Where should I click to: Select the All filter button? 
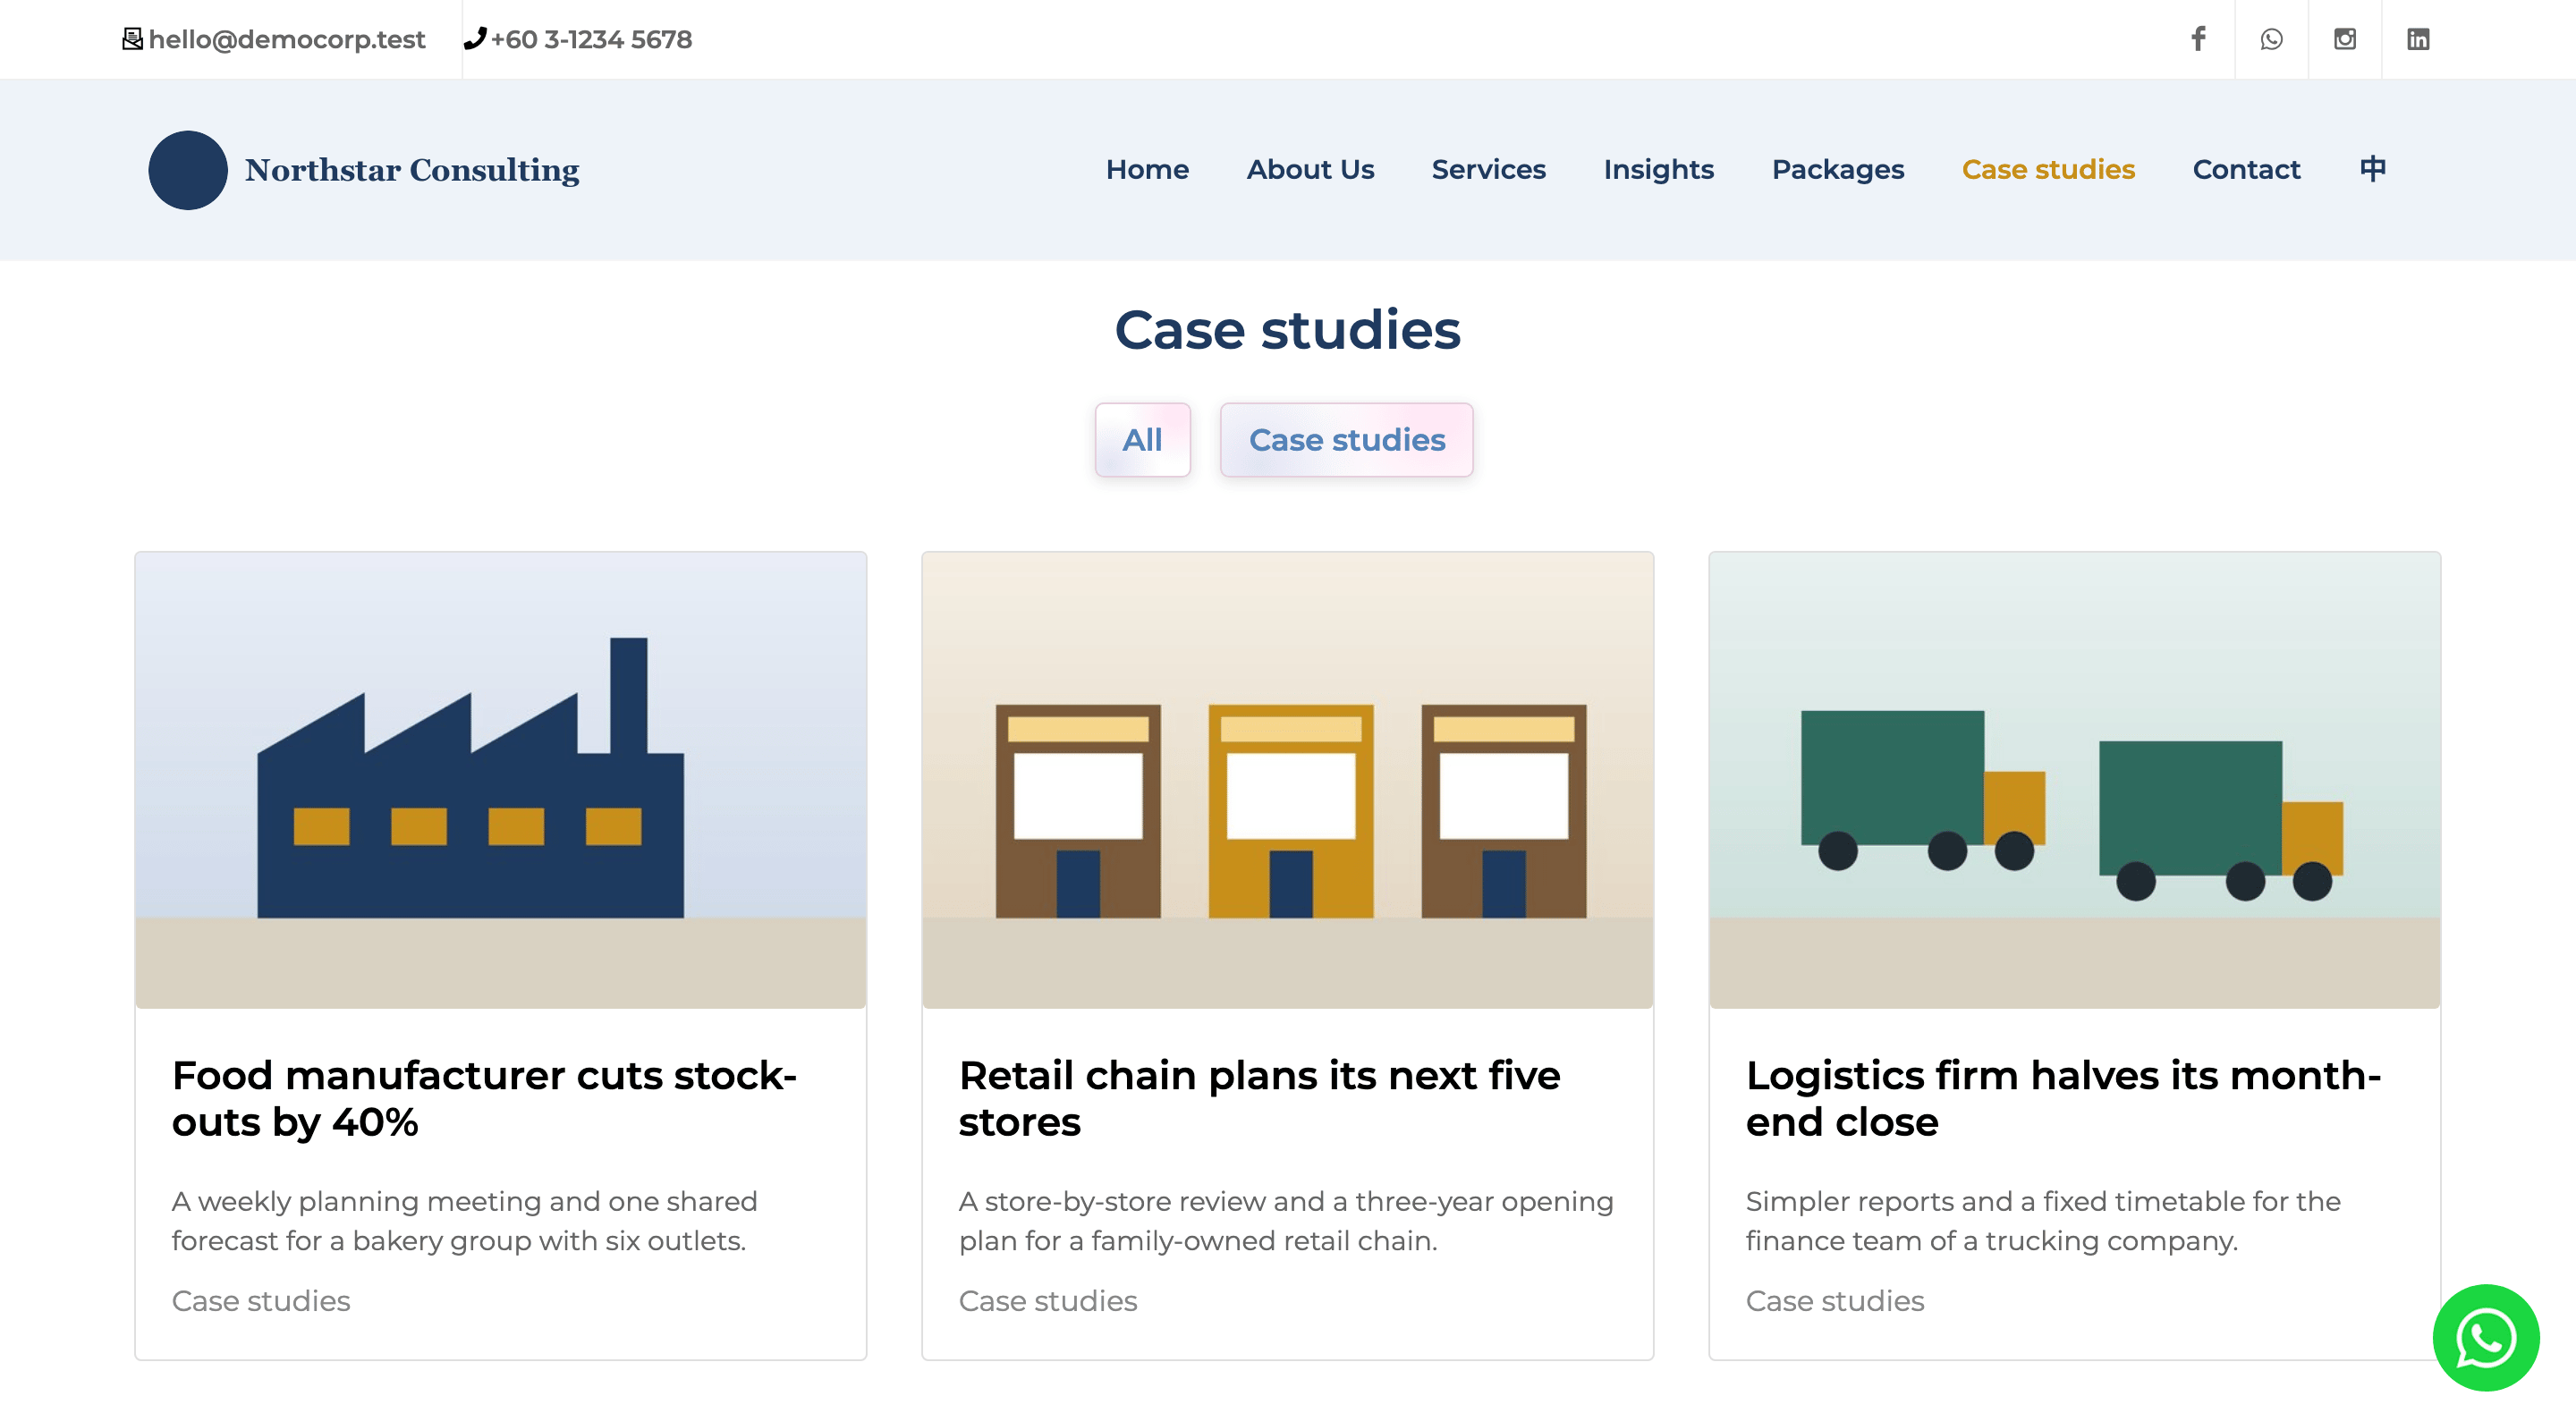1142,440
